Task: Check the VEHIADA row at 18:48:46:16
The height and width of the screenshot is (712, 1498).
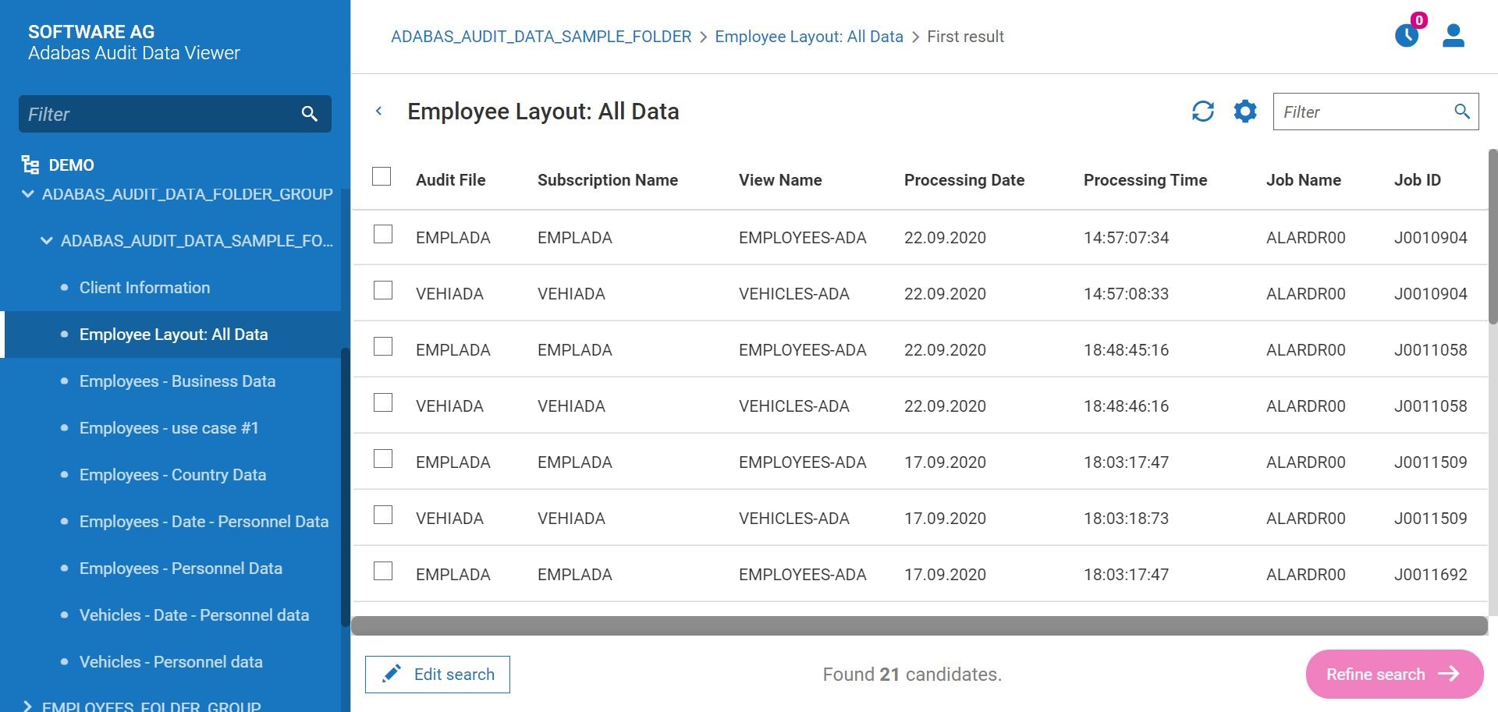Action: 383,402
